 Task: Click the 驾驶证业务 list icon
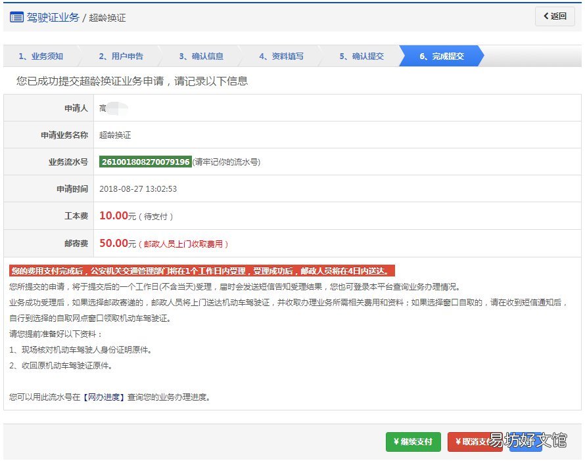[x=16, y=17]
